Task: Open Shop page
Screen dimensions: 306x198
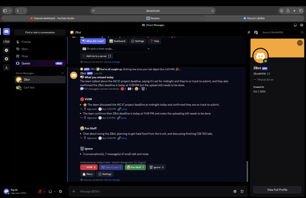Action: pyautogui.click(x=40, y=56)
